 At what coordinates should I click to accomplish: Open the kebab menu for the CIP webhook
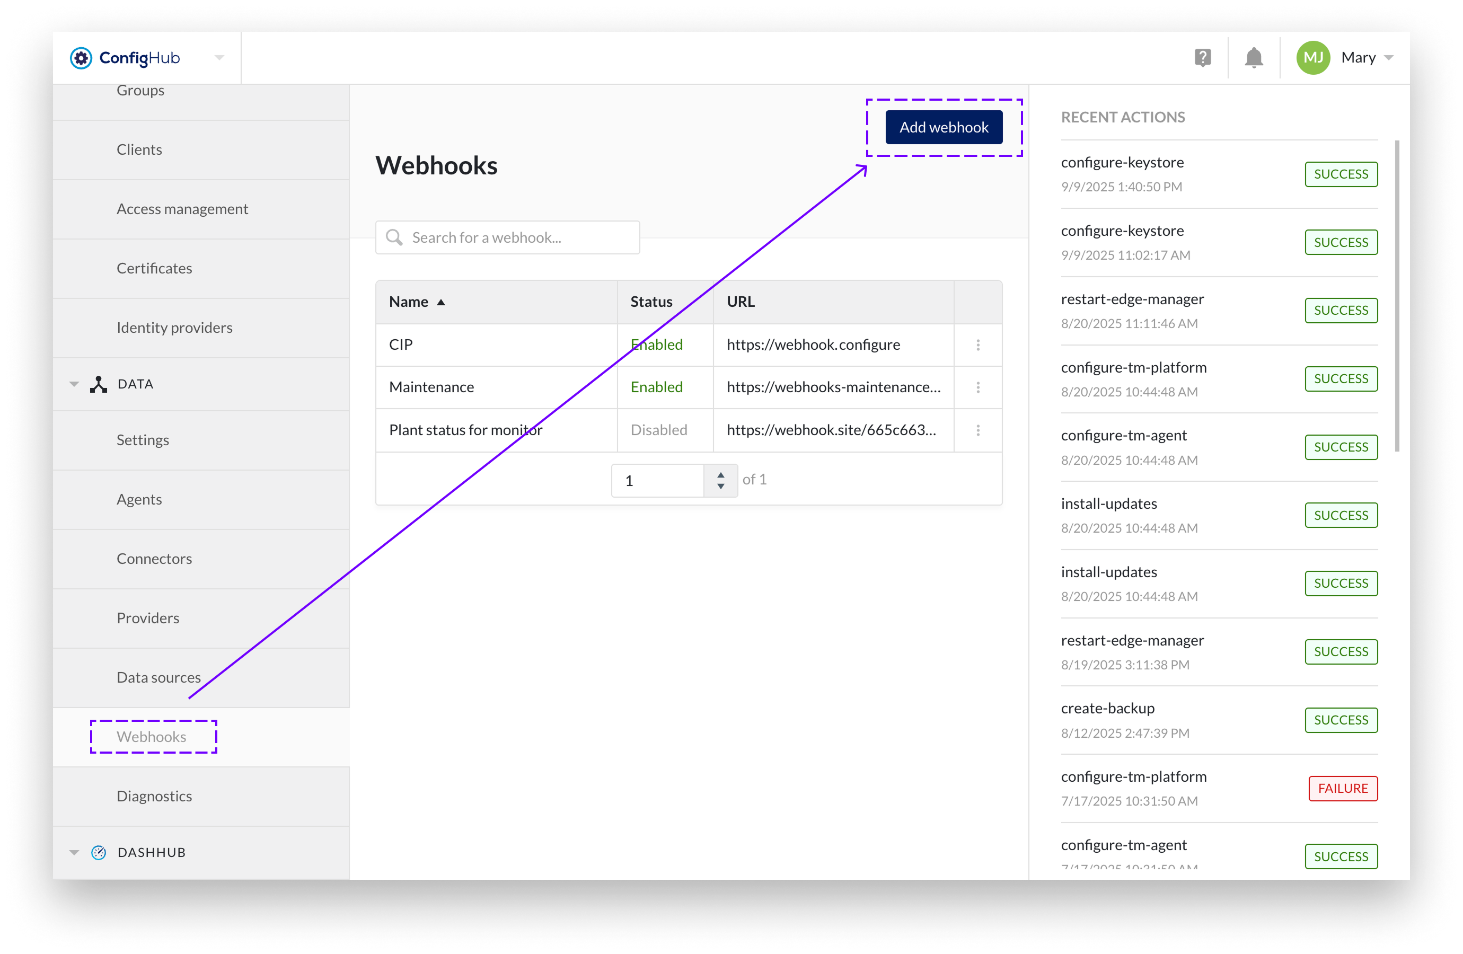pos(977,345)
